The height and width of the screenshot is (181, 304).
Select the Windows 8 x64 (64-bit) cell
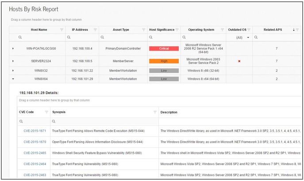point(203,79)
